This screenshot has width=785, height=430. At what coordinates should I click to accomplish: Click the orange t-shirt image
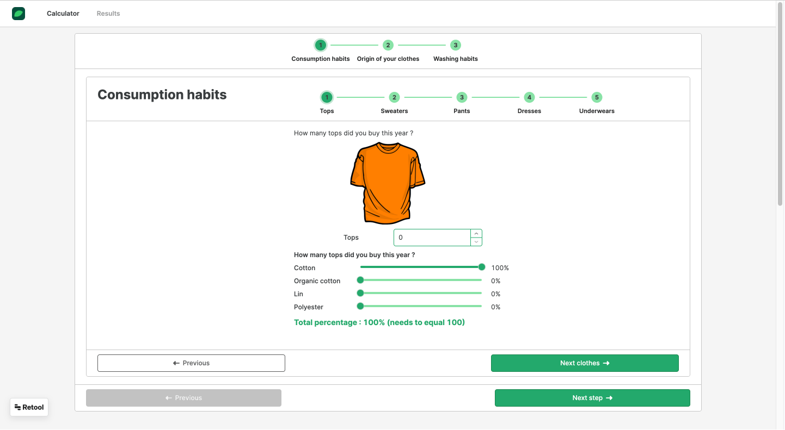click(388, 183)
